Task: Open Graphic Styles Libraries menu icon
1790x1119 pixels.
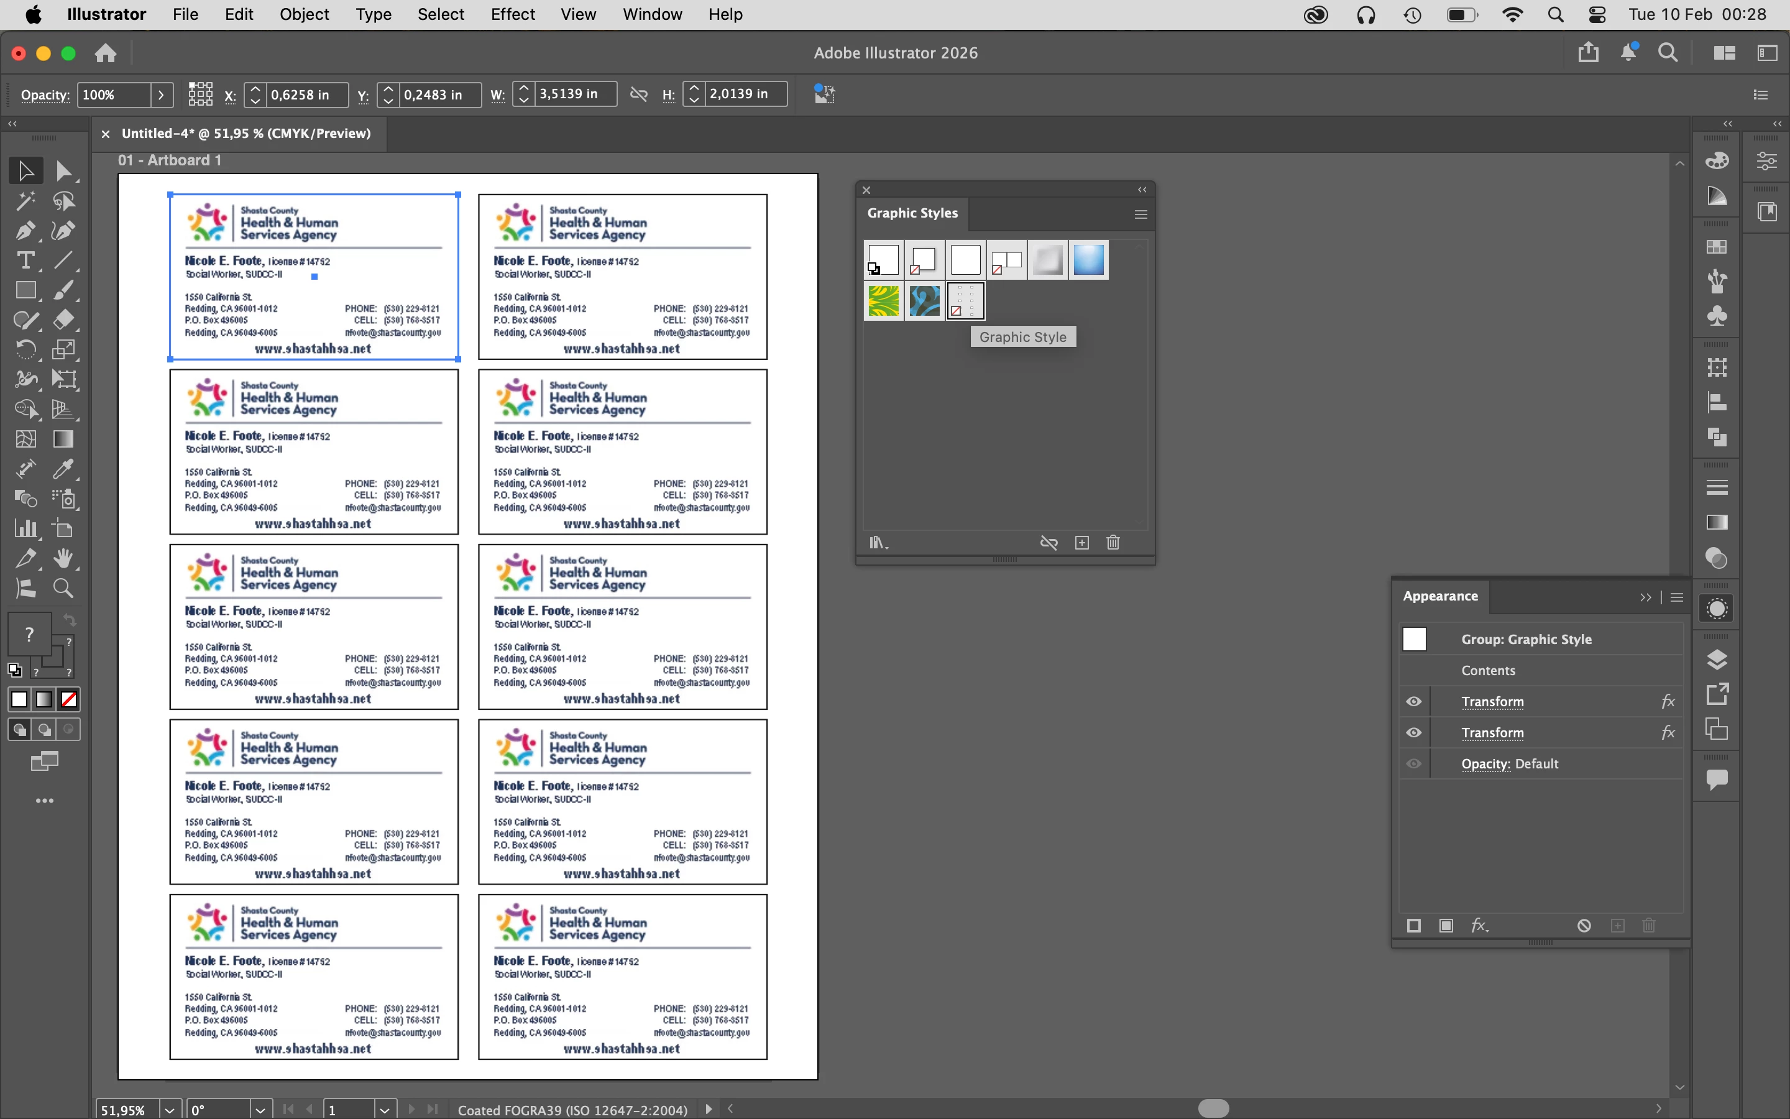Action: 878,543
